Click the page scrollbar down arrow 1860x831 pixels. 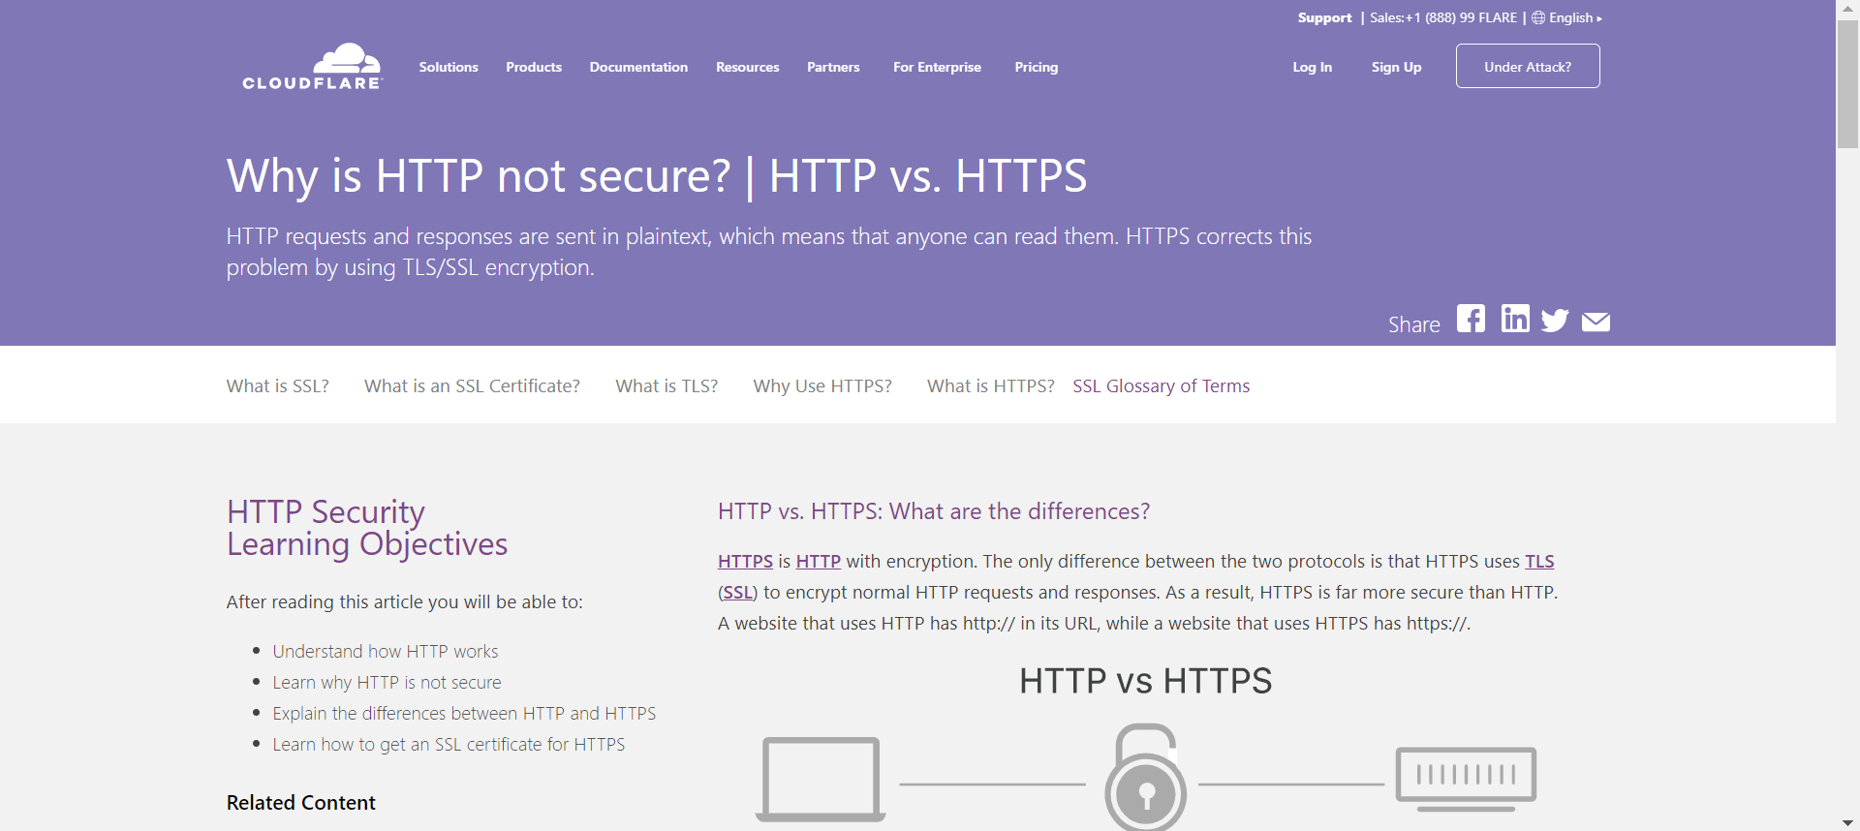pos(1847,822)
